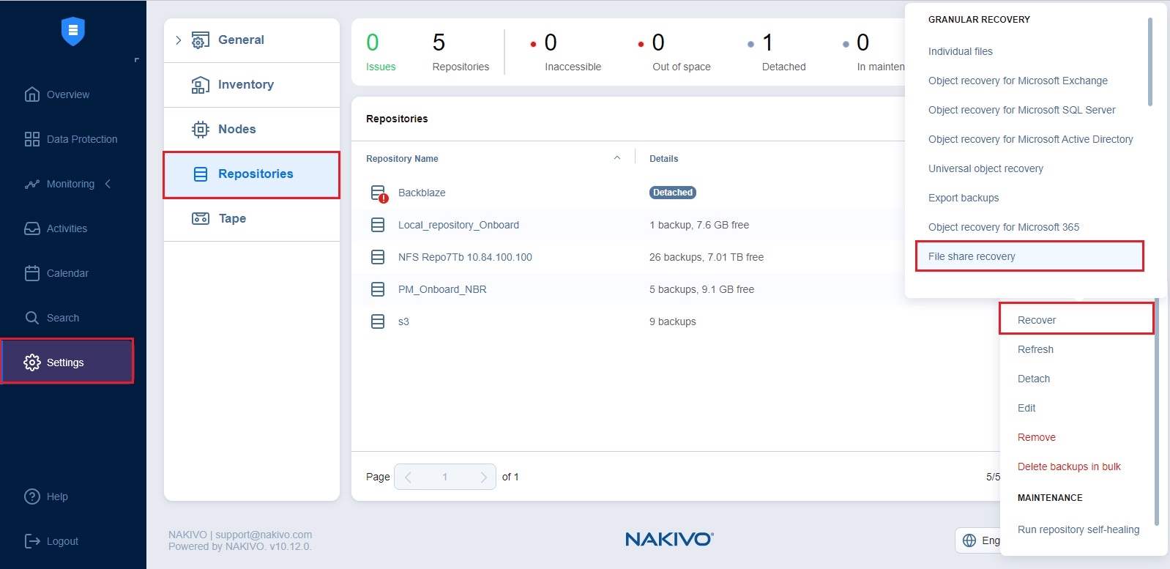1170x569 pixels.
Task: Open the Tape settings tab
Action: [232, 218]
